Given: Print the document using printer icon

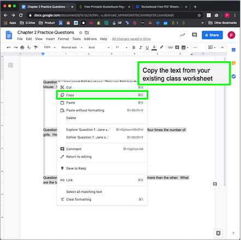Looking at the screenshot, I should (22, 48).
